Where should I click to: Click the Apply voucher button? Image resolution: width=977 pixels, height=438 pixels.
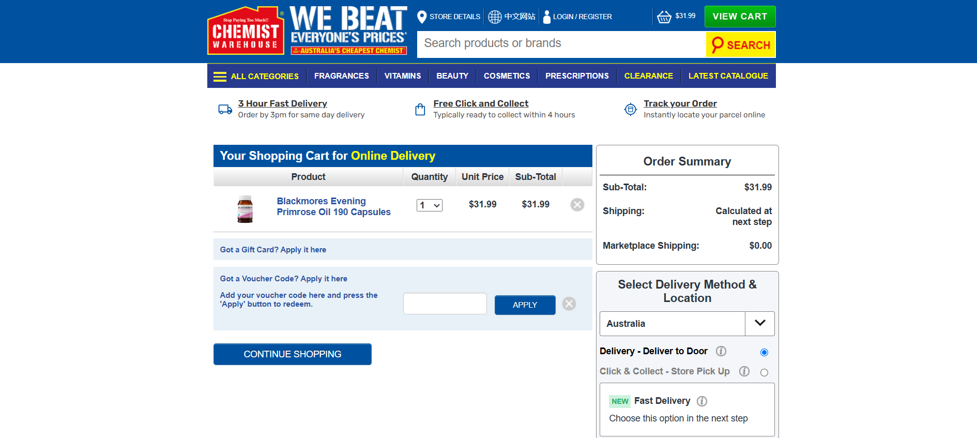pyautogui.click(x=525, y=305)
